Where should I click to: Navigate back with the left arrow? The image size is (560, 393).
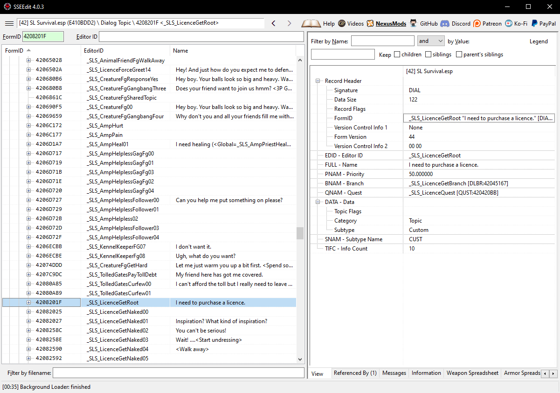coord(274,23)
